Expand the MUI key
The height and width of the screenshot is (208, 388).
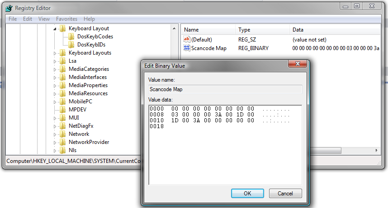(x=55, y=118)
